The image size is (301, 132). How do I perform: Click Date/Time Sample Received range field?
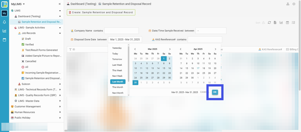pyautogui.click(x=211, y=31)
